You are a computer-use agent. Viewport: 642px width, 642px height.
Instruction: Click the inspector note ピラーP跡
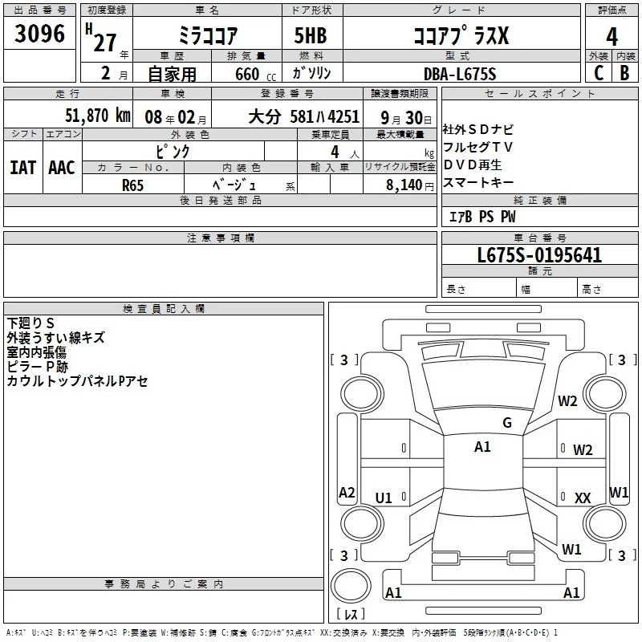coord(37,367)
